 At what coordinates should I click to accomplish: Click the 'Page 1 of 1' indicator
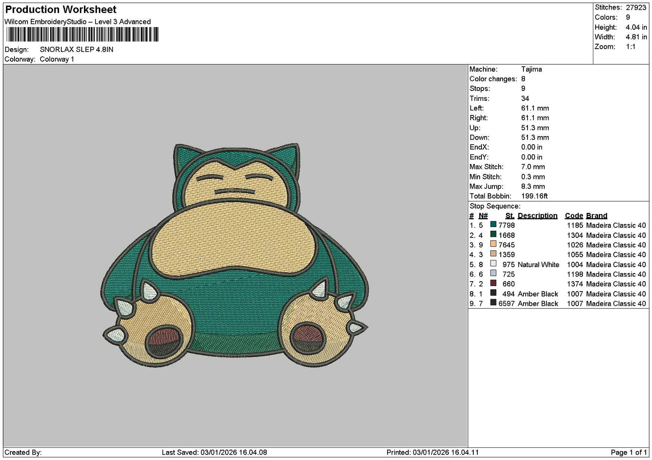point(629,452)
